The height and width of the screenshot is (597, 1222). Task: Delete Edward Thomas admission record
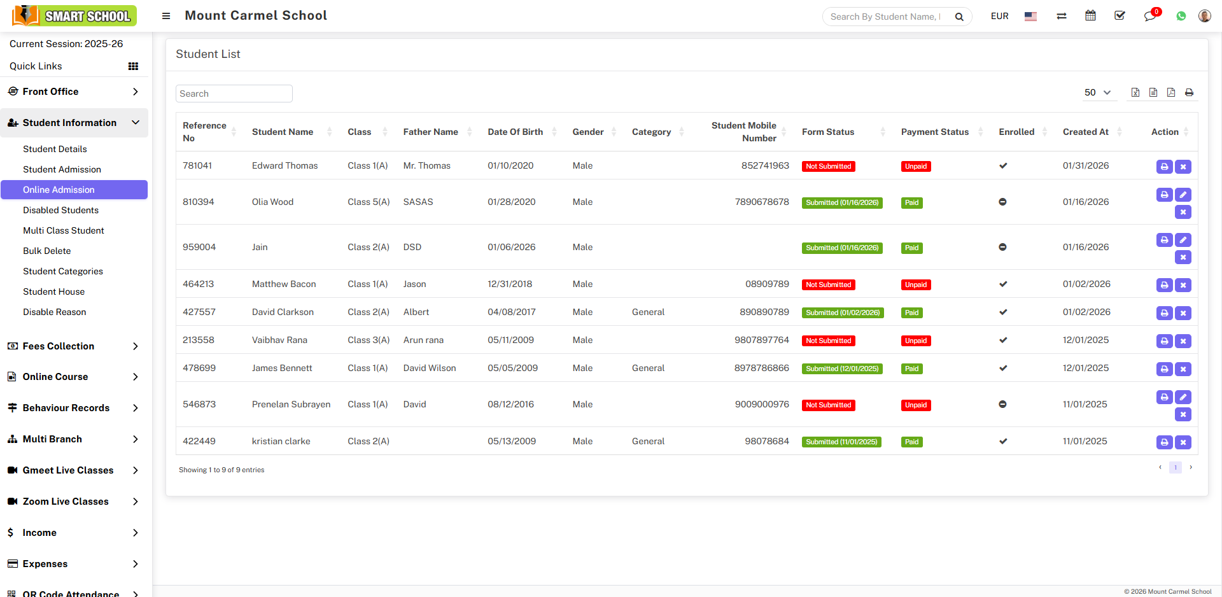1183,167
